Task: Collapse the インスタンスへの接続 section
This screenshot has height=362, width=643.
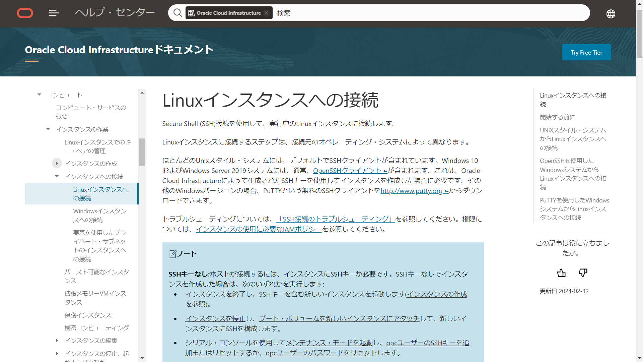Action: pos(57,176)
